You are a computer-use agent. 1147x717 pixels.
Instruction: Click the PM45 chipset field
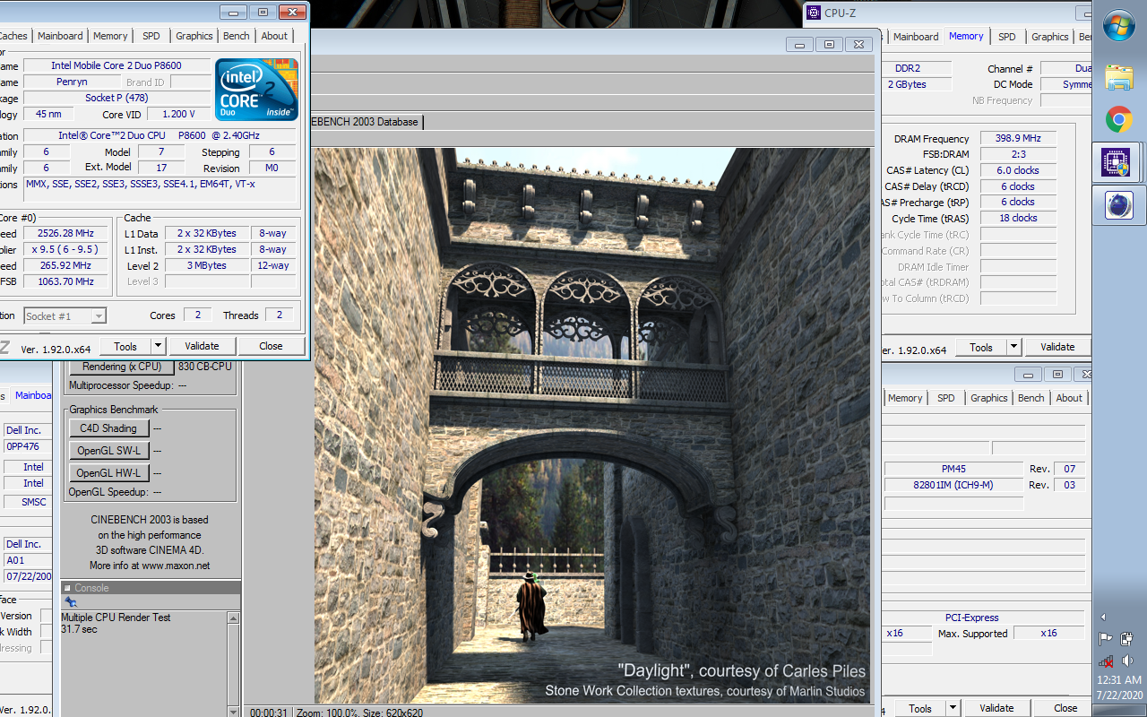click(x=953, y=469)
